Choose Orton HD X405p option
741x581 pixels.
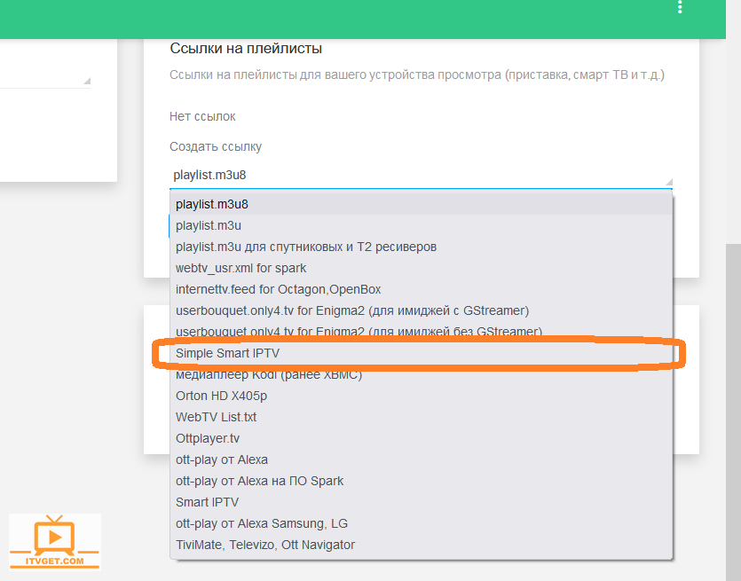pyautogui.click(x=421, y=396)
